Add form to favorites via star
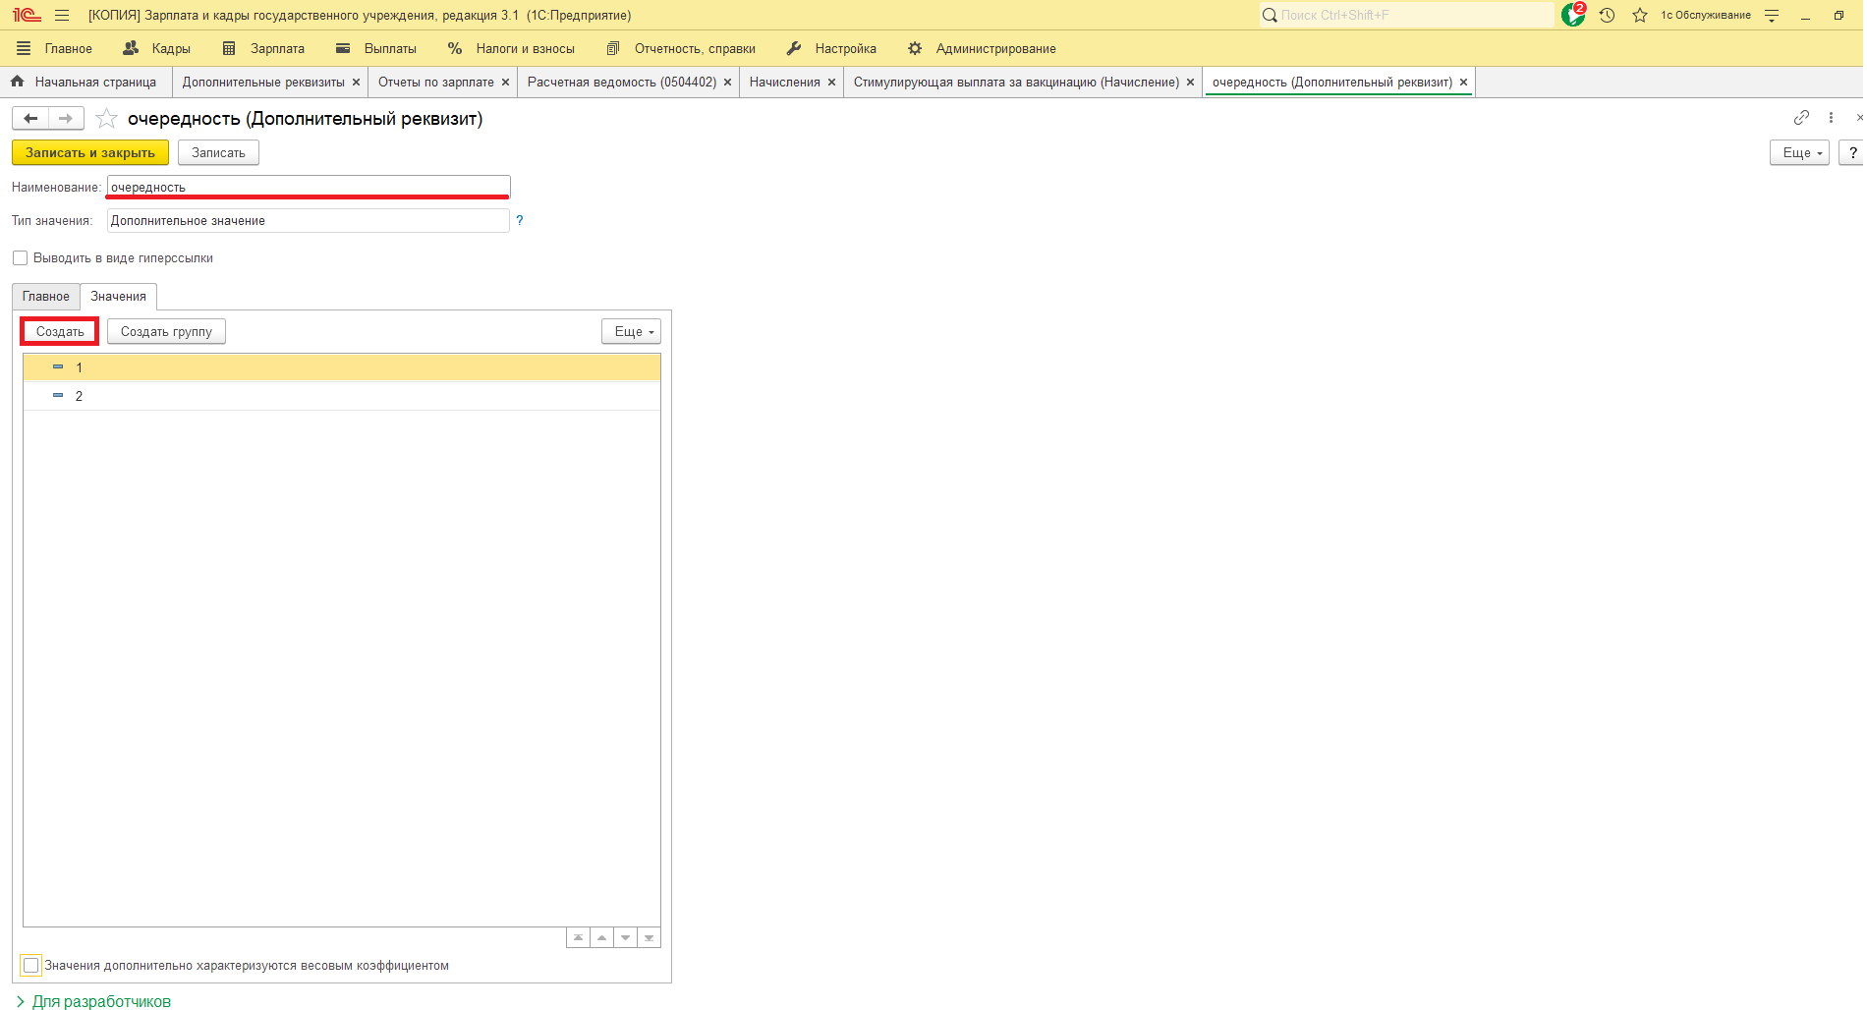The width and height of the screenshot is (1867, 1010). point(106,119)
